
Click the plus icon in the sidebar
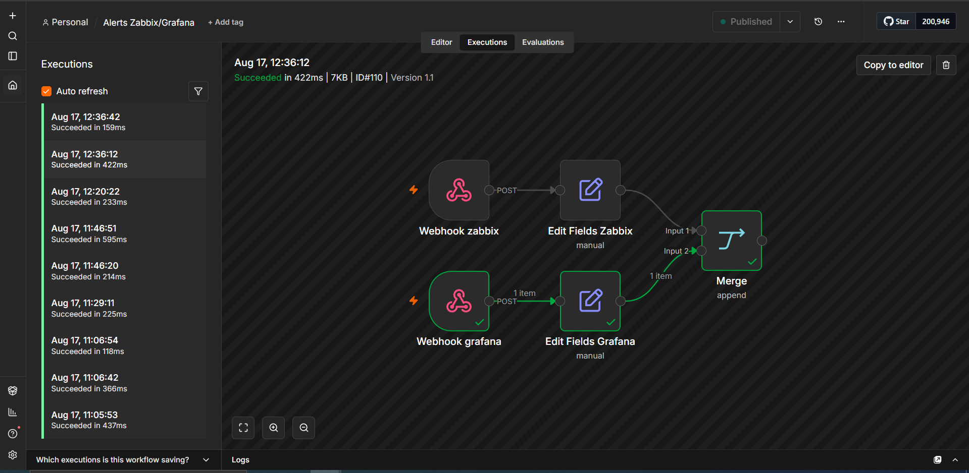click(13, 16)
